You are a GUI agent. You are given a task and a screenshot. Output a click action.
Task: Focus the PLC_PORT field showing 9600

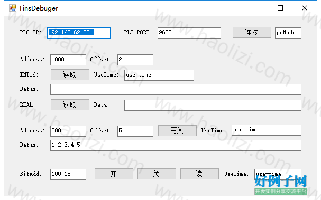click(x=189, y=33)
